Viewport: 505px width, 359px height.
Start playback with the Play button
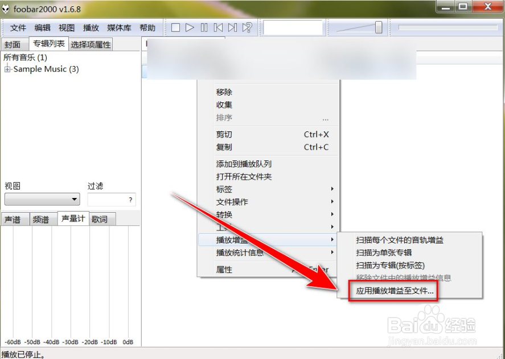pyautogui.click(x=190, y=28)
